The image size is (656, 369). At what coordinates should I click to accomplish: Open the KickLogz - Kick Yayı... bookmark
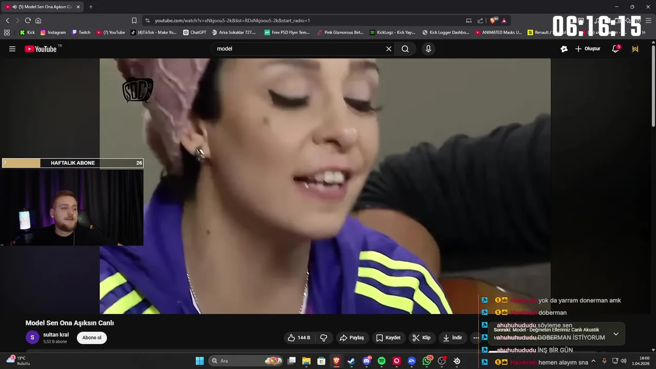[393, 32]
